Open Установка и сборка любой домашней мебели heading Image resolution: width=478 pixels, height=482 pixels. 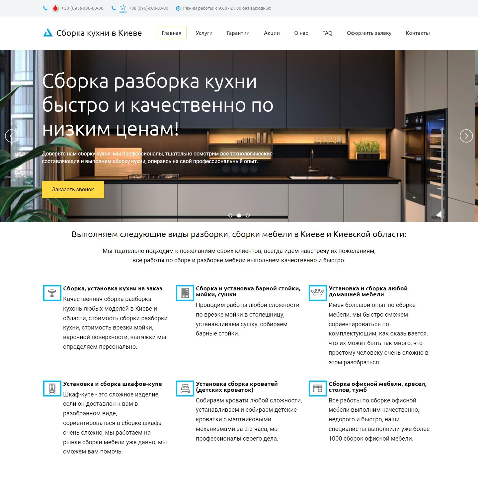pos(368,291)
